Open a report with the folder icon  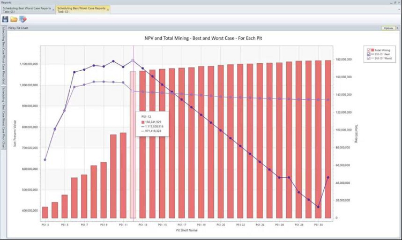(14, 19)
